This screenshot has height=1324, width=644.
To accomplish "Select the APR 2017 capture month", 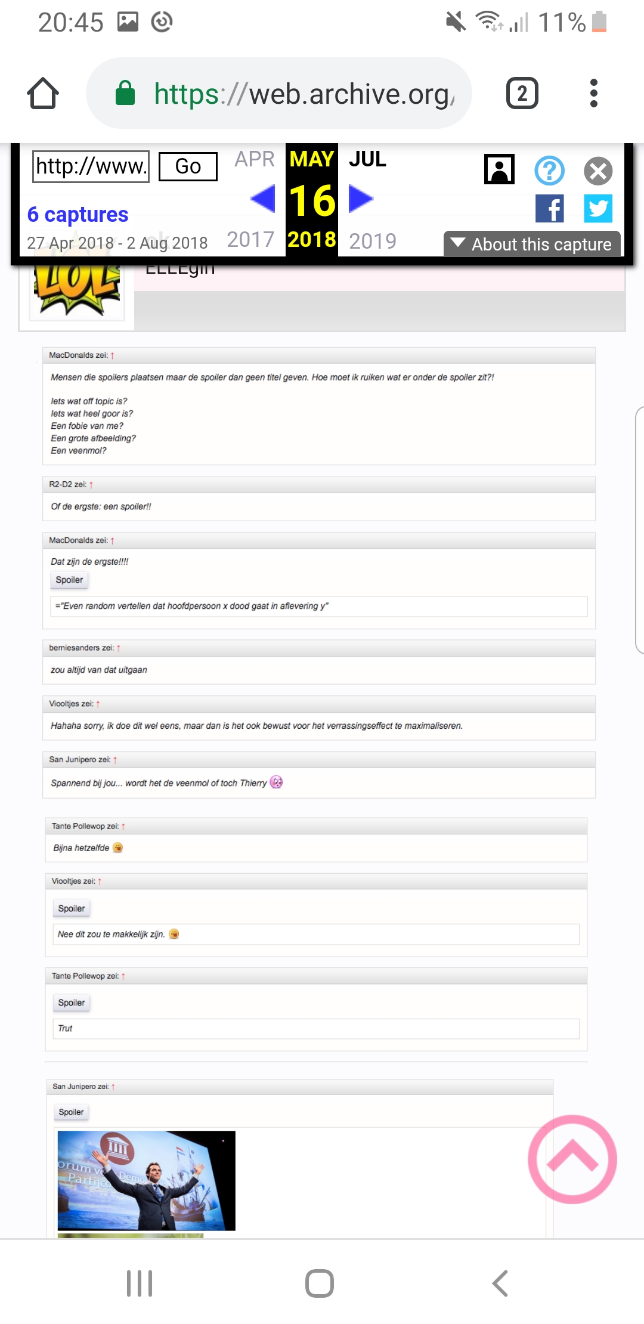I will coord(254,159).
